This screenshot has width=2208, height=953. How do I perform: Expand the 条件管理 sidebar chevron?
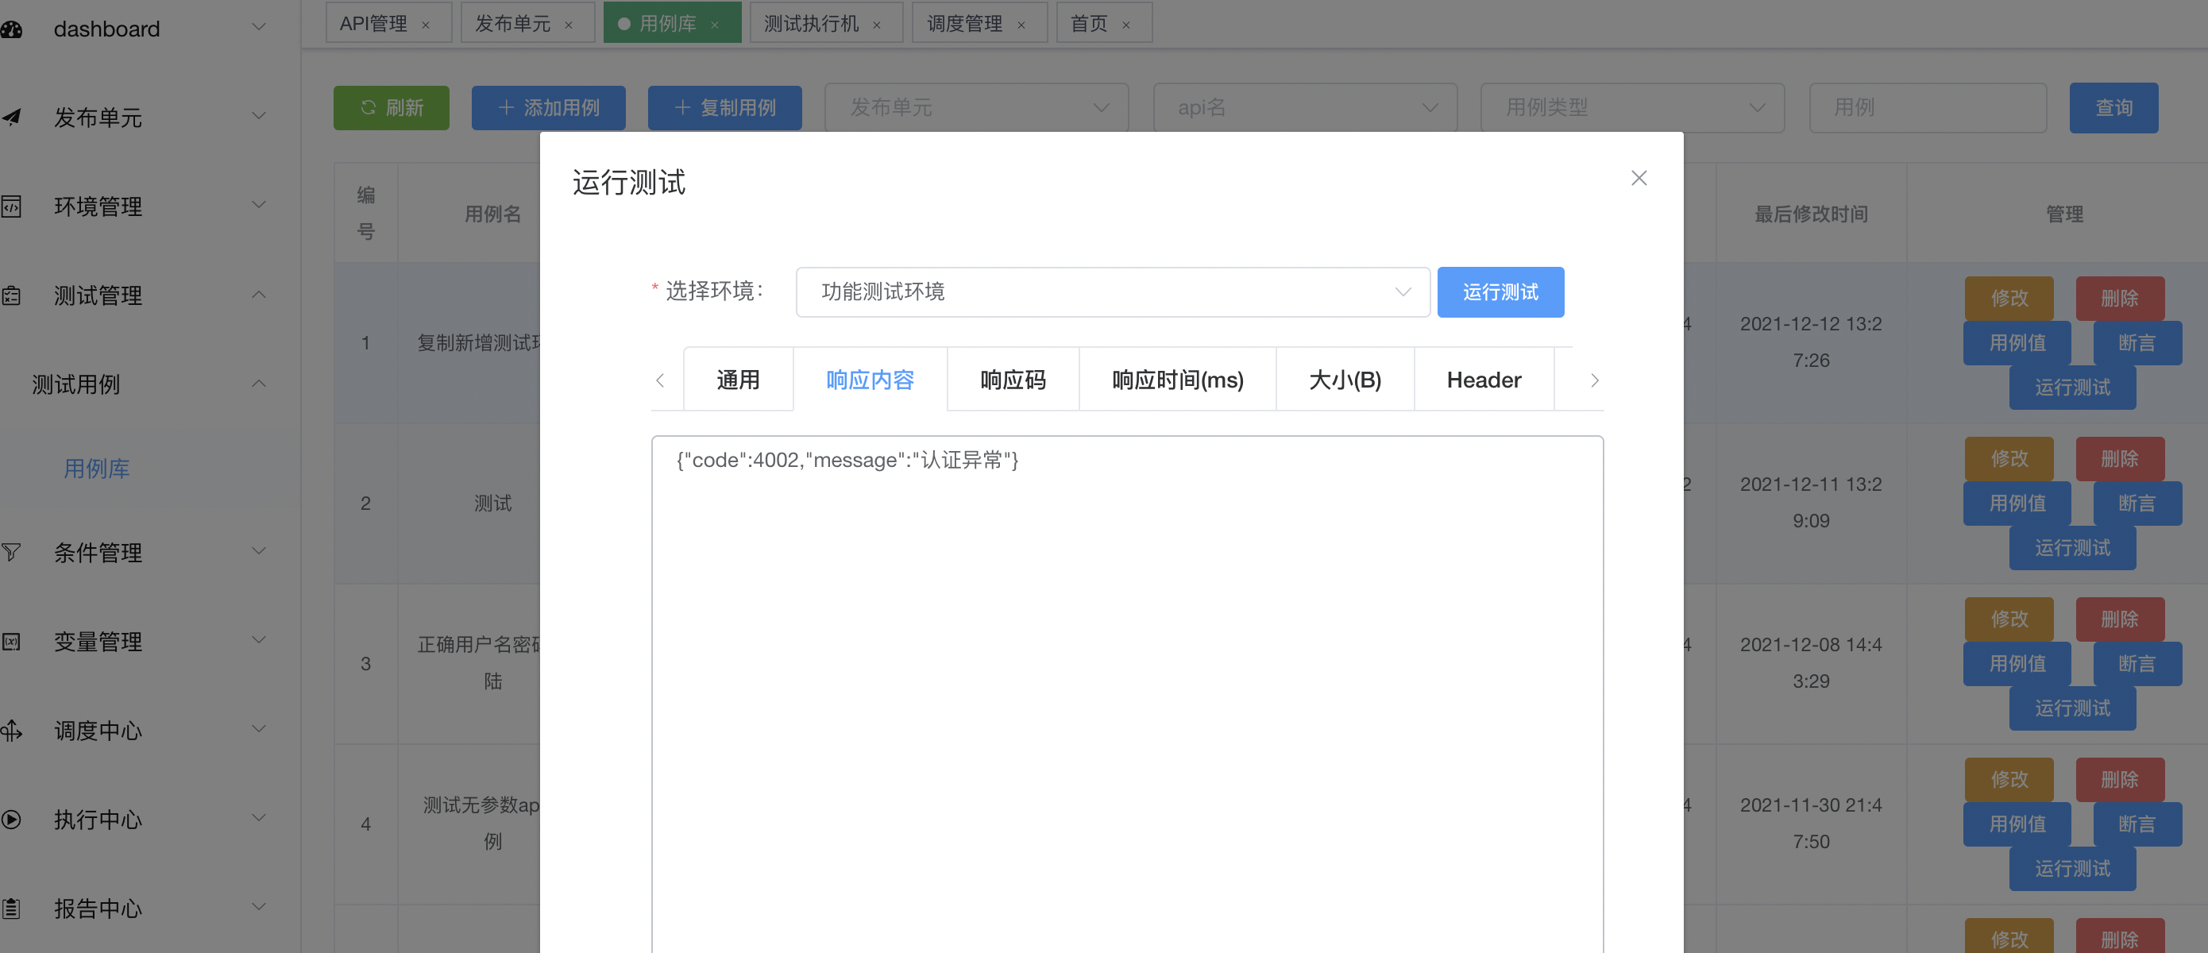[258, 550]
